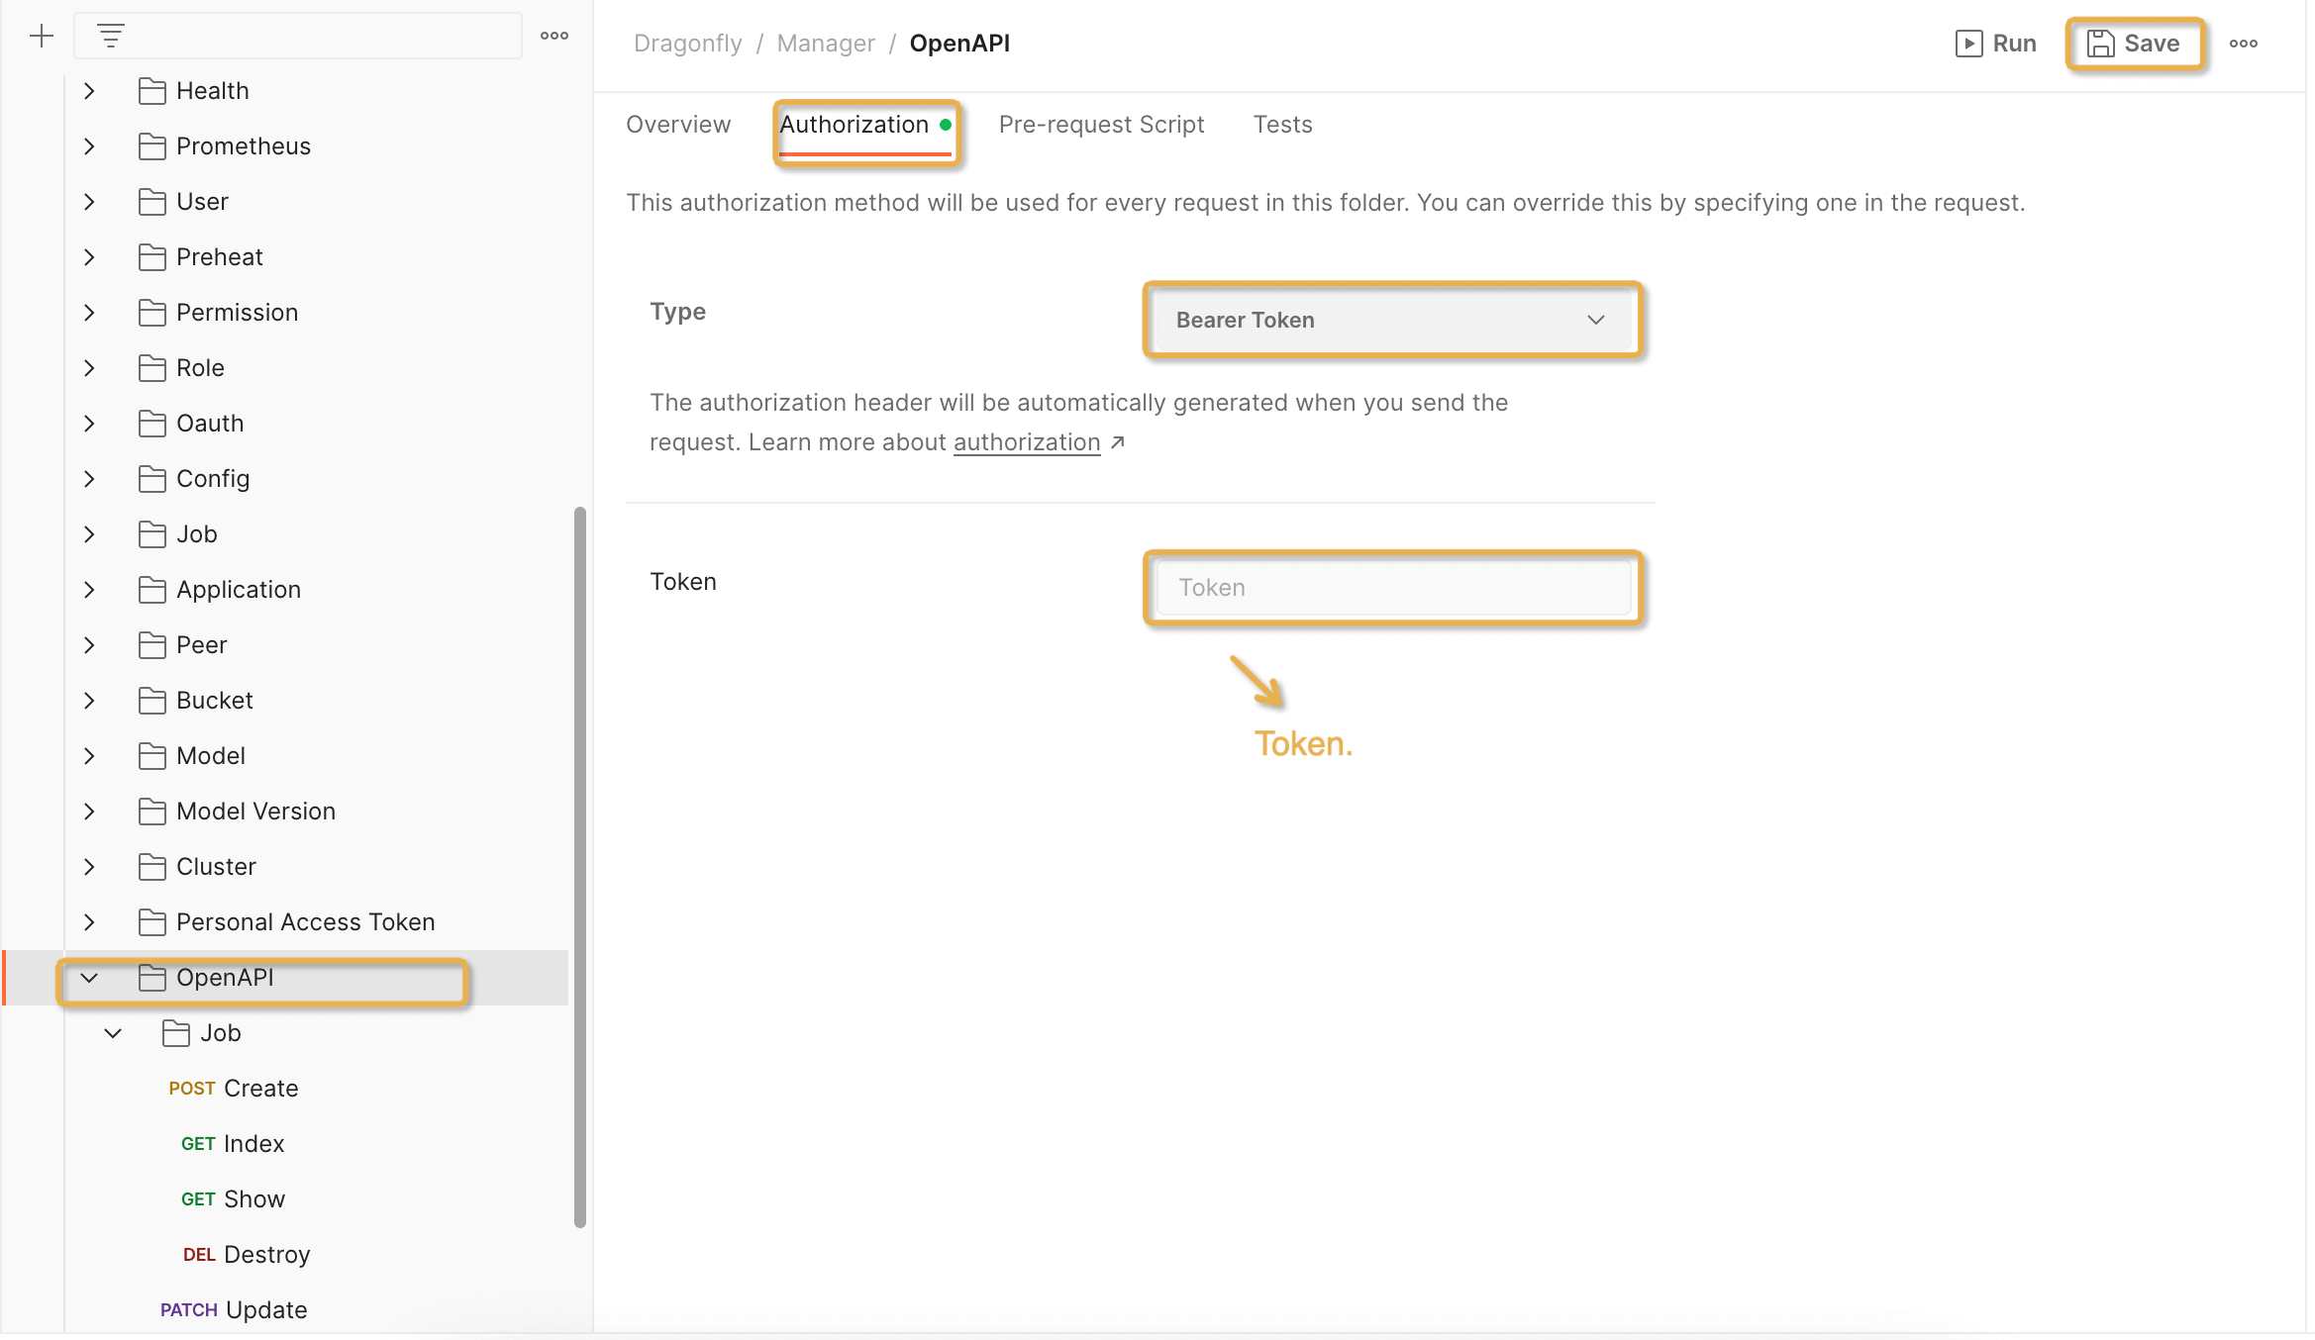2315x1340 pixels.
Task: Click the OpenAPI breadcrumb title
Action: pyautogui.click(x=959, y=44)
